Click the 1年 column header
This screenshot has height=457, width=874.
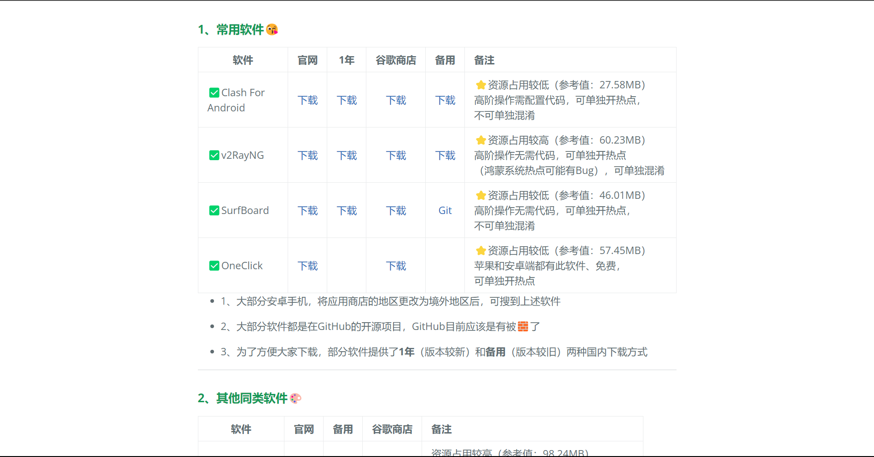[x=347, y=60]
